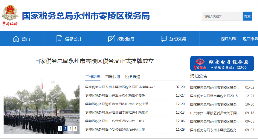Image resolution: width=258 pixels, height=139 pixels.
Task: Switch to the 市局快讯 tab
Action: (x=112, y=77)
